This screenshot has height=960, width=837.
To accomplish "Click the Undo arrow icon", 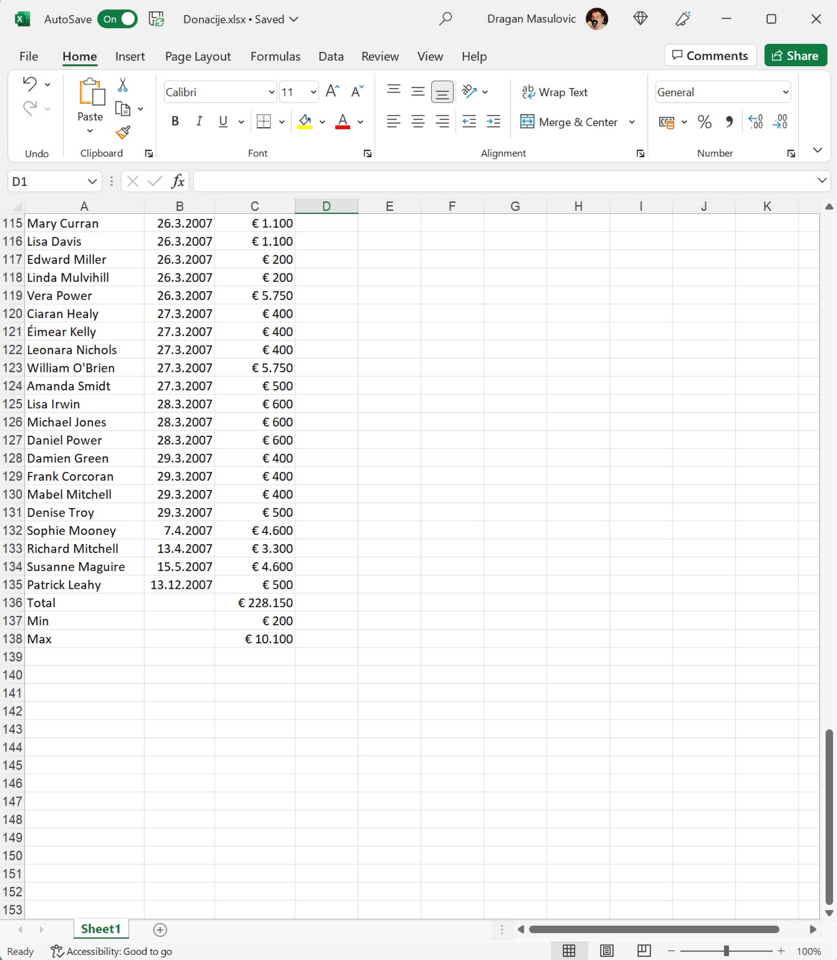I will (x=30, y=84).
